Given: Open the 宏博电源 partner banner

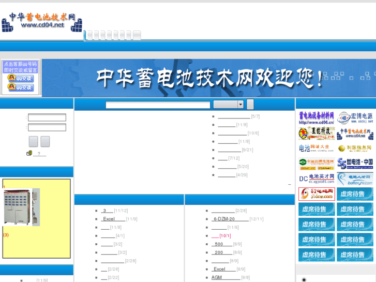Looking at the screenshot, I should [355, 118].
